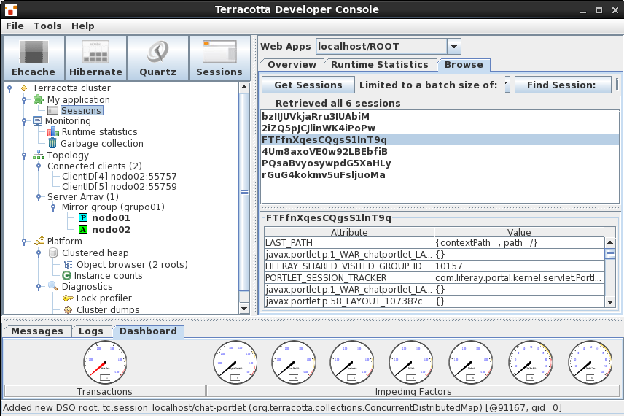Screen dimensions: 624x416
Task: Collapse the Terracotta cluster tree node
Action: pyautogui.click(x=9, y=88)
